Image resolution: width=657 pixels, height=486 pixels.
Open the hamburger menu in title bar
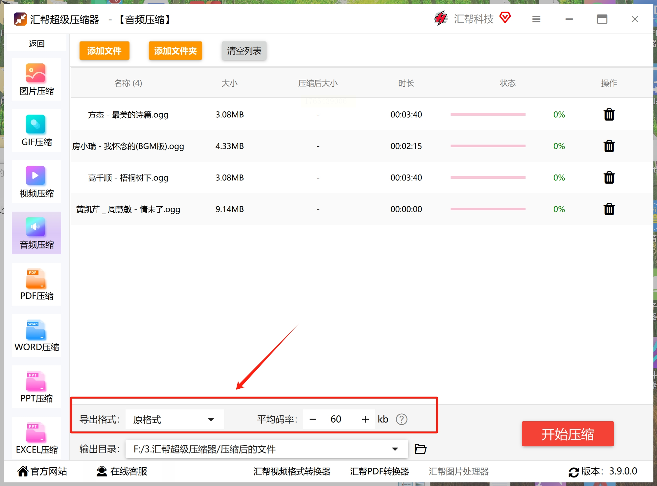coord(536,19)
